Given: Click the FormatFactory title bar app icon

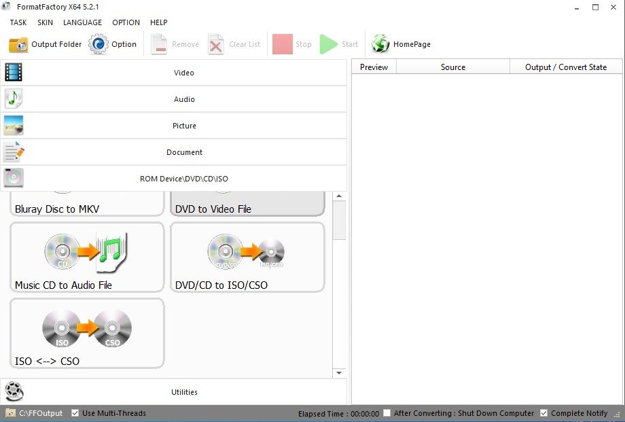Looking at the screenshot, I should pos(6,6).
